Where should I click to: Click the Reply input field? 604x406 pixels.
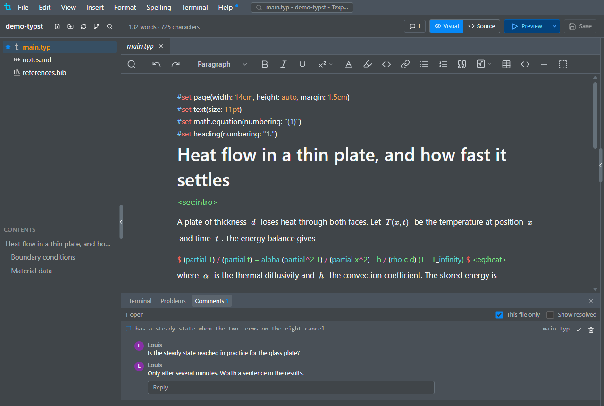pyautogui.click(x=291, y=388)
